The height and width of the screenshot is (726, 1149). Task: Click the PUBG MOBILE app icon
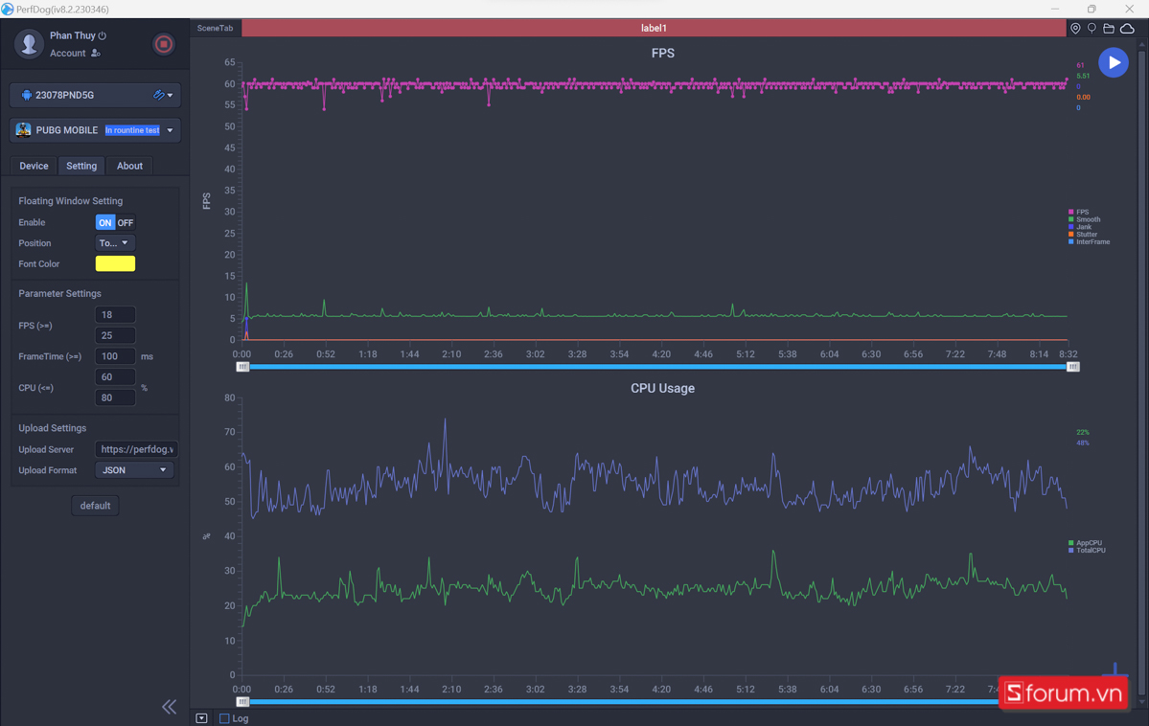tap(23, 129)
